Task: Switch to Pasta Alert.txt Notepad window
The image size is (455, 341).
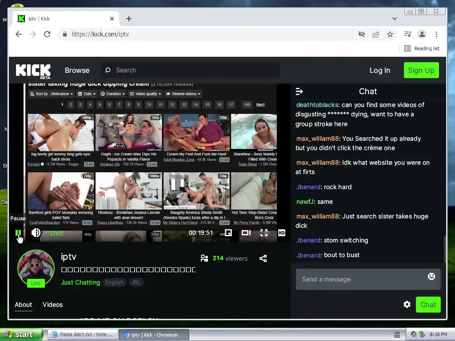Action: point(83,335)
